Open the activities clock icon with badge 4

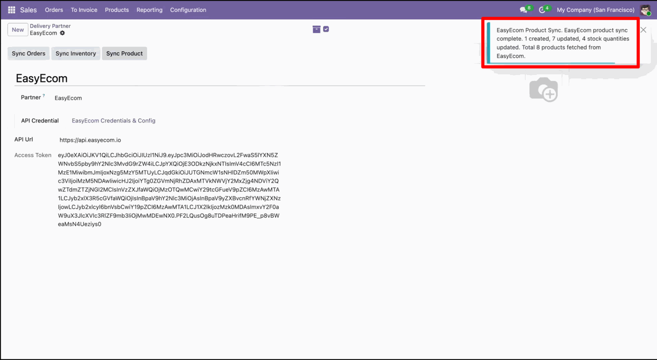(x=542, y=10)
